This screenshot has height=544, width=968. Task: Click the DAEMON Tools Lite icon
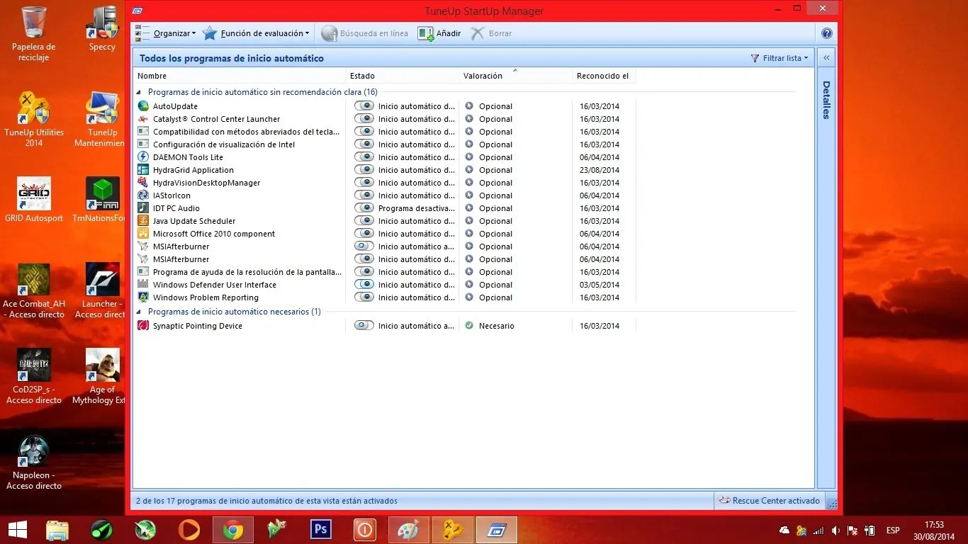[x=143, y=157]
